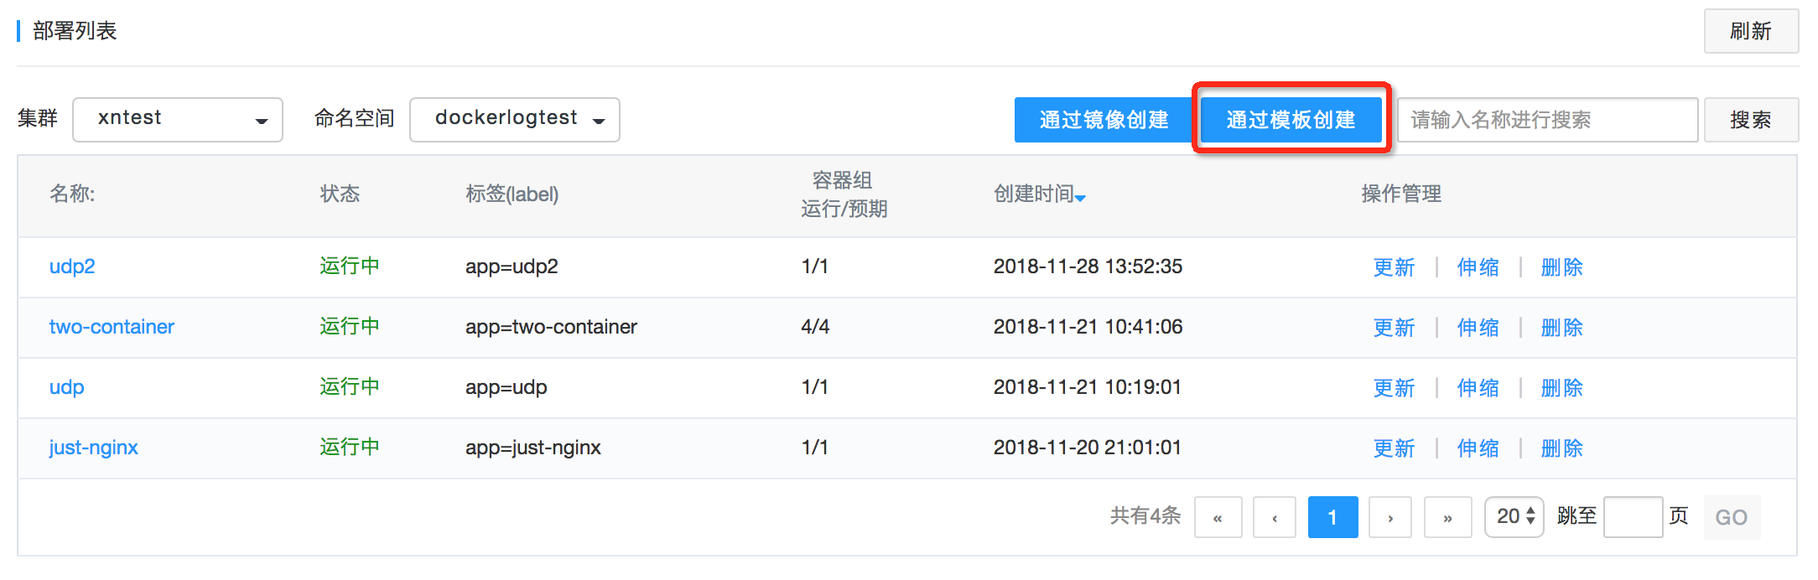Click the 部署列表 page title

[75, 31]
